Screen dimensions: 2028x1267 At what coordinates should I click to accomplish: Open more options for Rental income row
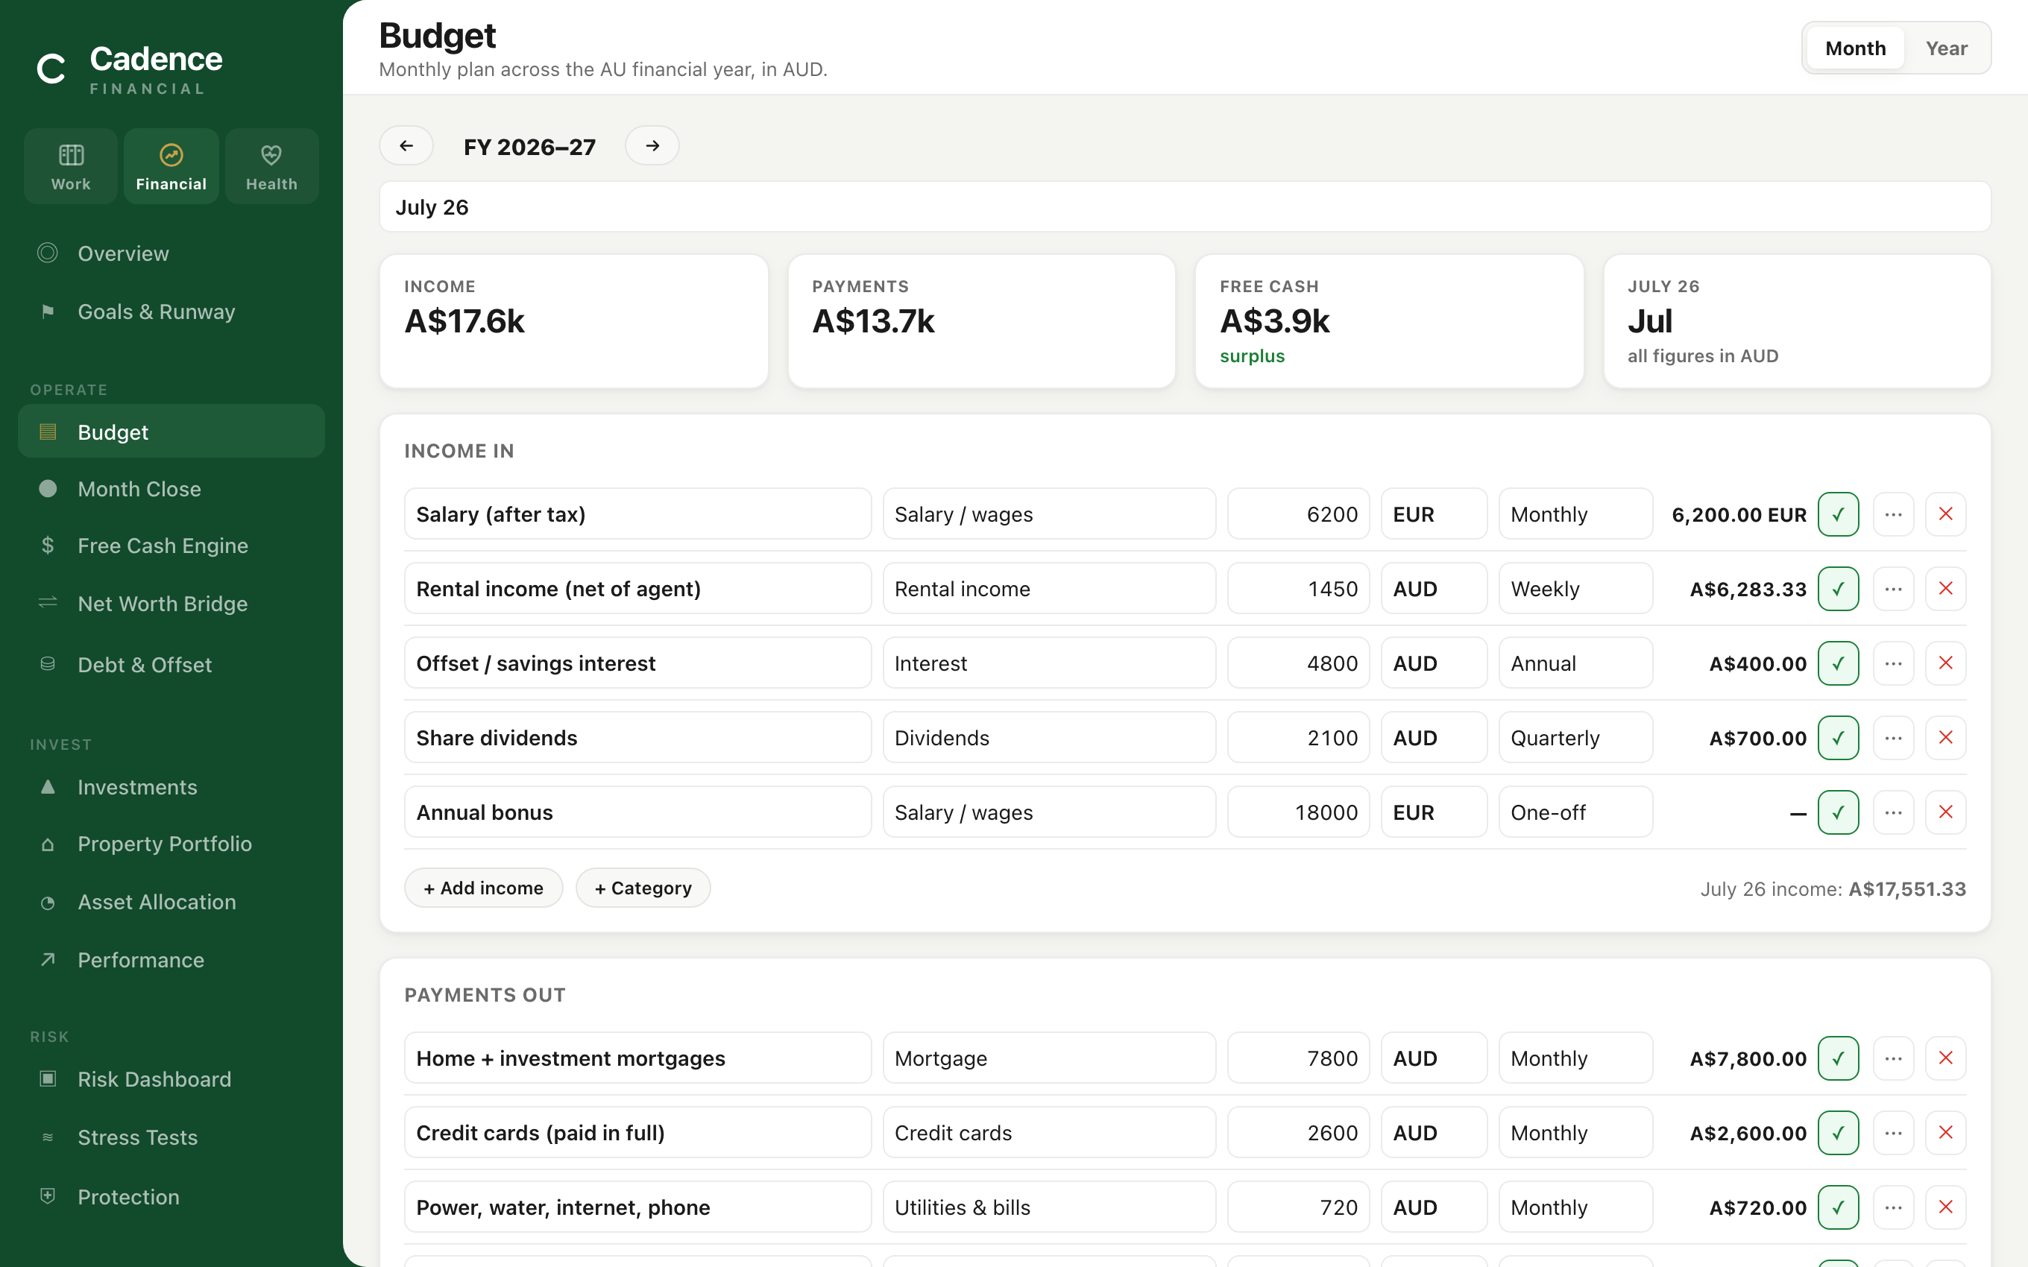tap(1893, 588)
